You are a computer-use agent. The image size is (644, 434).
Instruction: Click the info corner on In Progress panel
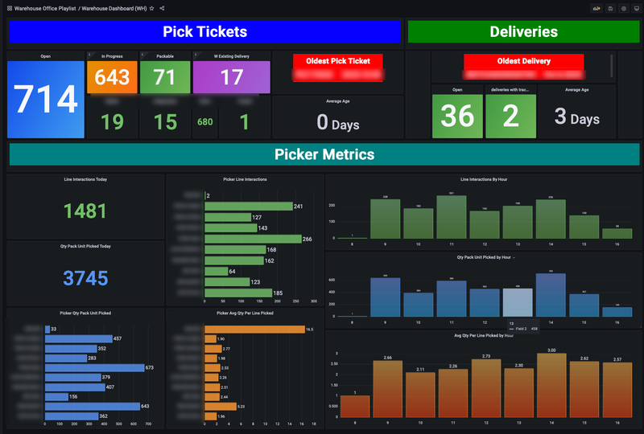pos(89,54)
